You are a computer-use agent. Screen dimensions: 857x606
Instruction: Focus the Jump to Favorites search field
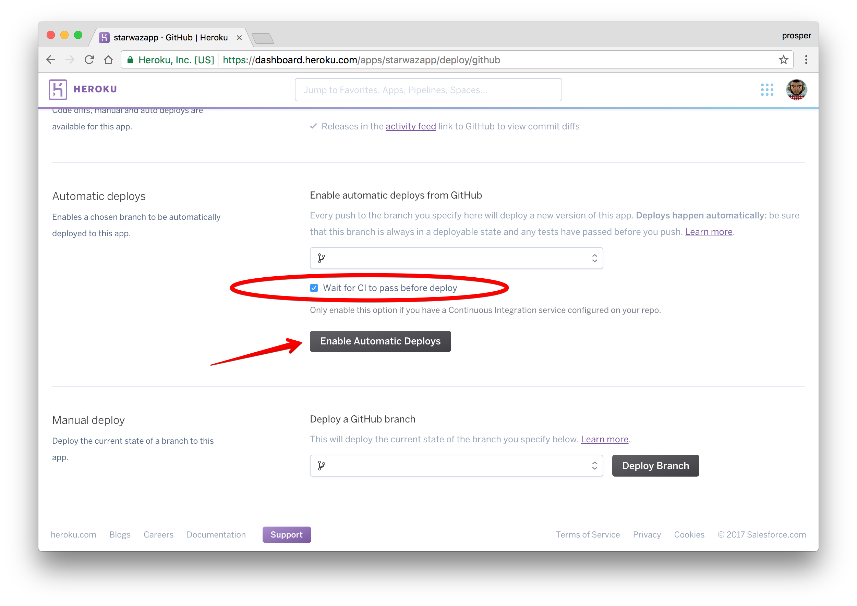tap(428, 90)
